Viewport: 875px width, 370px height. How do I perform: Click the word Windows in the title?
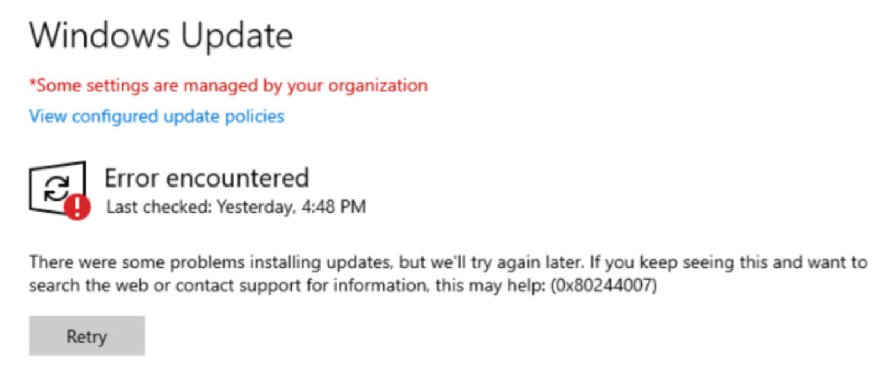click(x=100, y=36)
